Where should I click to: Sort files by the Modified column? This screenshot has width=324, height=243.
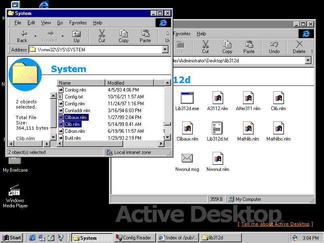pyautogui.click(x=130, y=83)
